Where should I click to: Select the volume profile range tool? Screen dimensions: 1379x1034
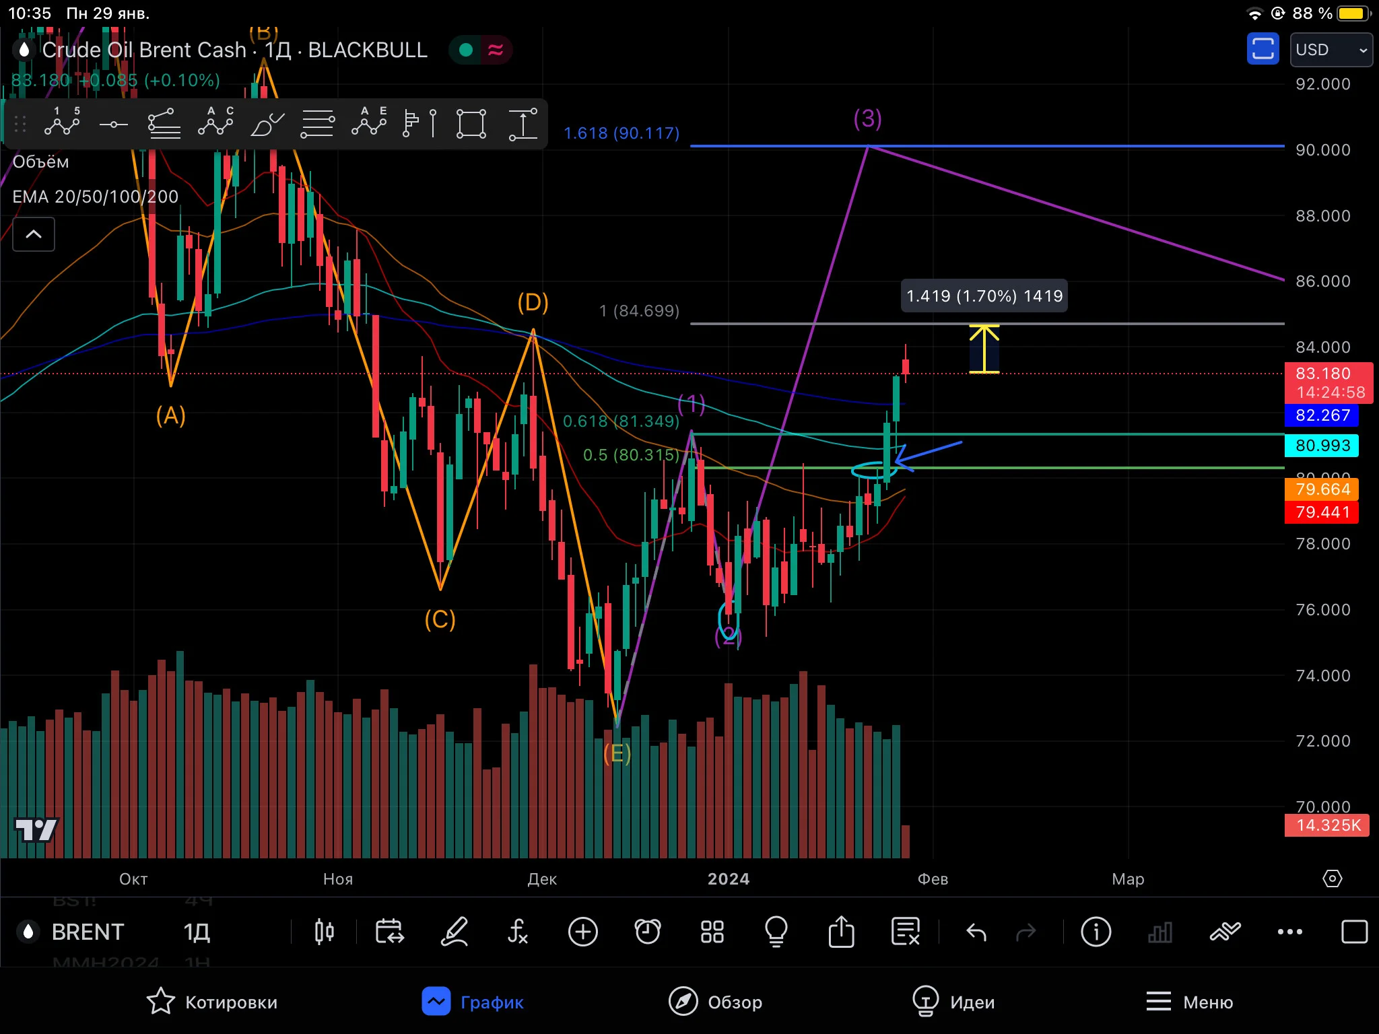tap(419, 124)
